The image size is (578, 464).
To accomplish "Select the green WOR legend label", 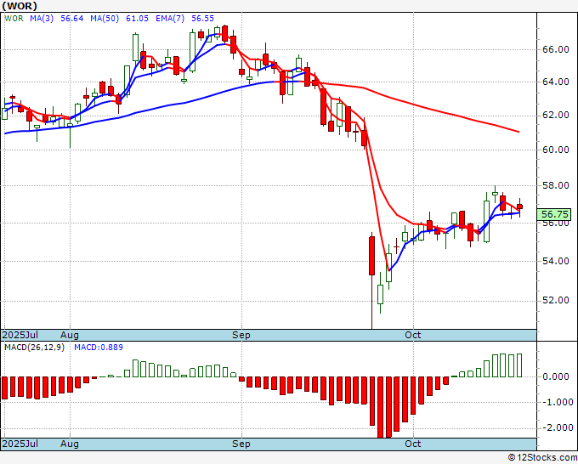I will tap(14, 19).
